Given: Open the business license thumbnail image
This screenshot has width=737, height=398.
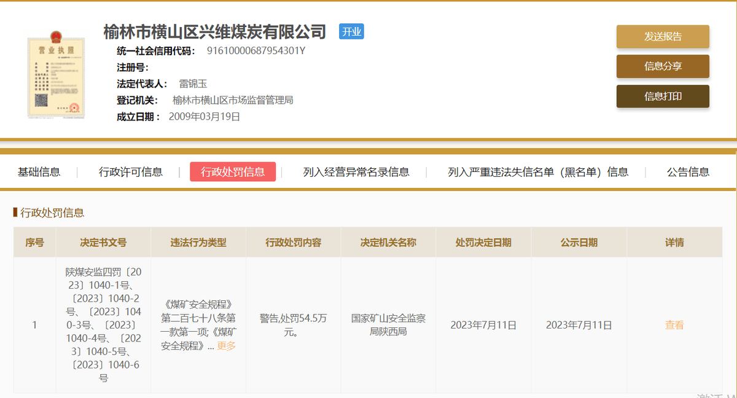Looking at the screenshot, I should (56, 77).
